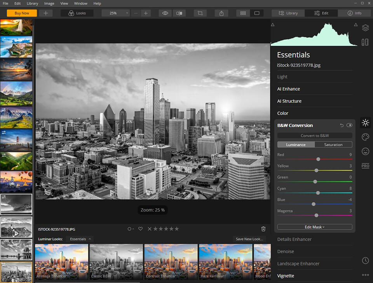Click Save New Look button

(249, 239)
